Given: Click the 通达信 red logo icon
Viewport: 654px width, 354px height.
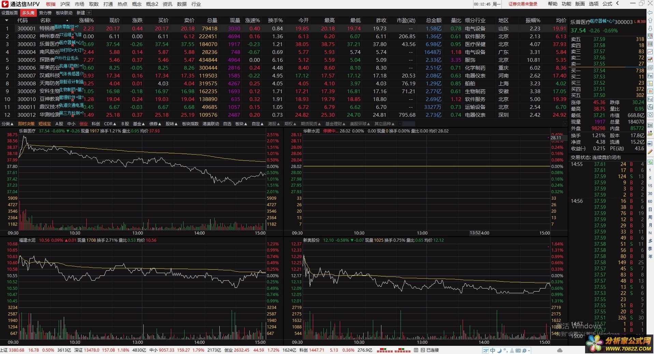Looking at the screenshot, I should click(x=5, y=4).
